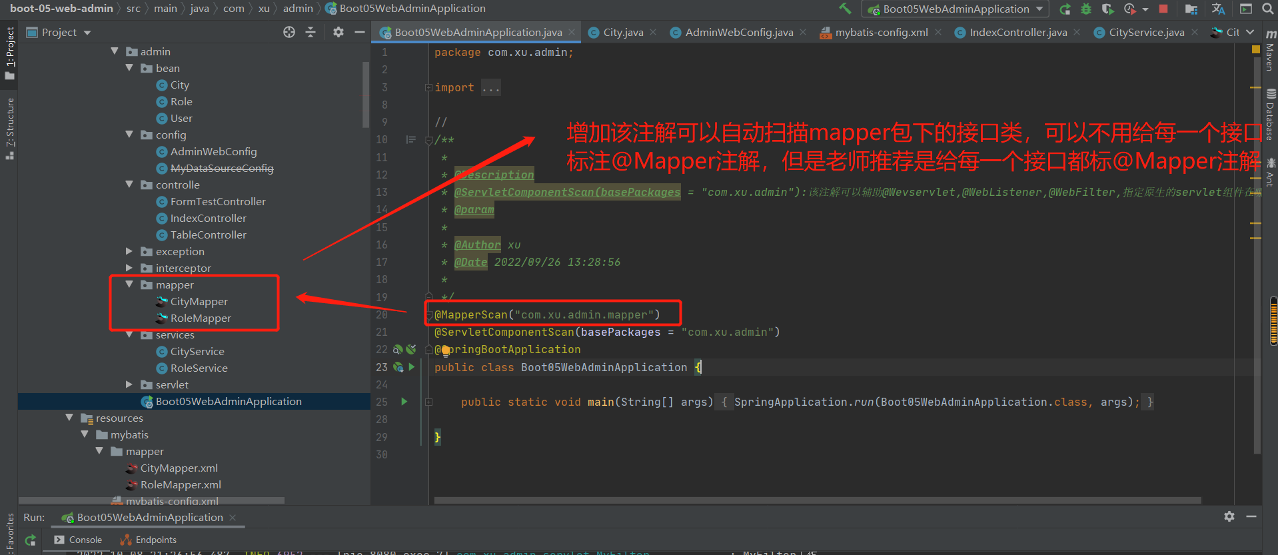
Task: Expand the interceptor folder
Action: 129,268
